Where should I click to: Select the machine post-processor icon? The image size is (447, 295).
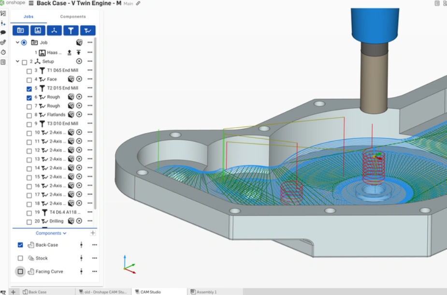[38, 30]
